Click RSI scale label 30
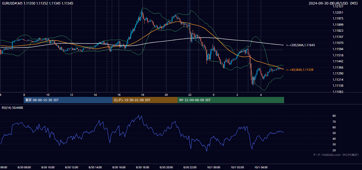362x170 pixels. (334, 144)
